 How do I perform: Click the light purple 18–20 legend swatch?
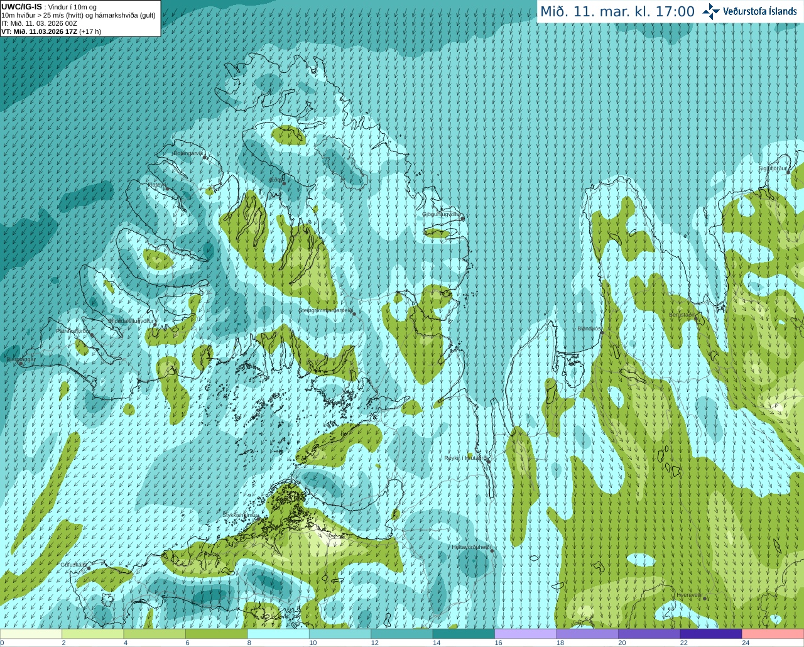(587, 634)
